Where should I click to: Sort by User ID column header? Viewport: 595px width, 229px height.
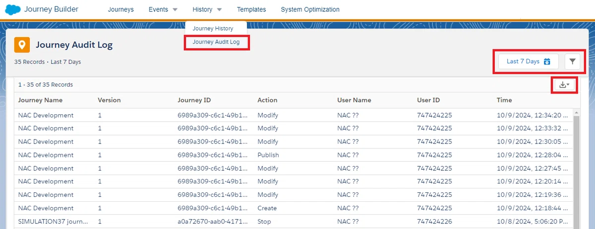coord(428,100)
